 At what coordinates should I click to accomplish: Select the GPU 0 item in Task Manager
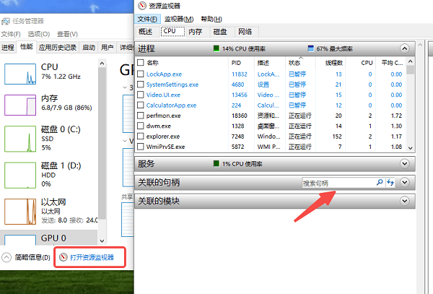49,238
